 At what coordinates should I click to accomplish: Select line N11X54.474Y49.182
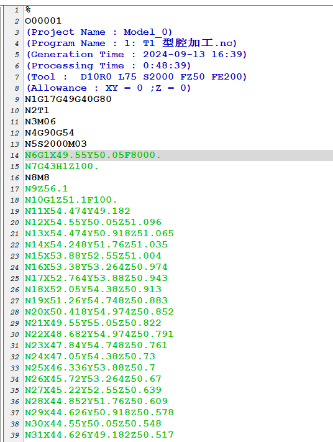click(x=78, y=211)
